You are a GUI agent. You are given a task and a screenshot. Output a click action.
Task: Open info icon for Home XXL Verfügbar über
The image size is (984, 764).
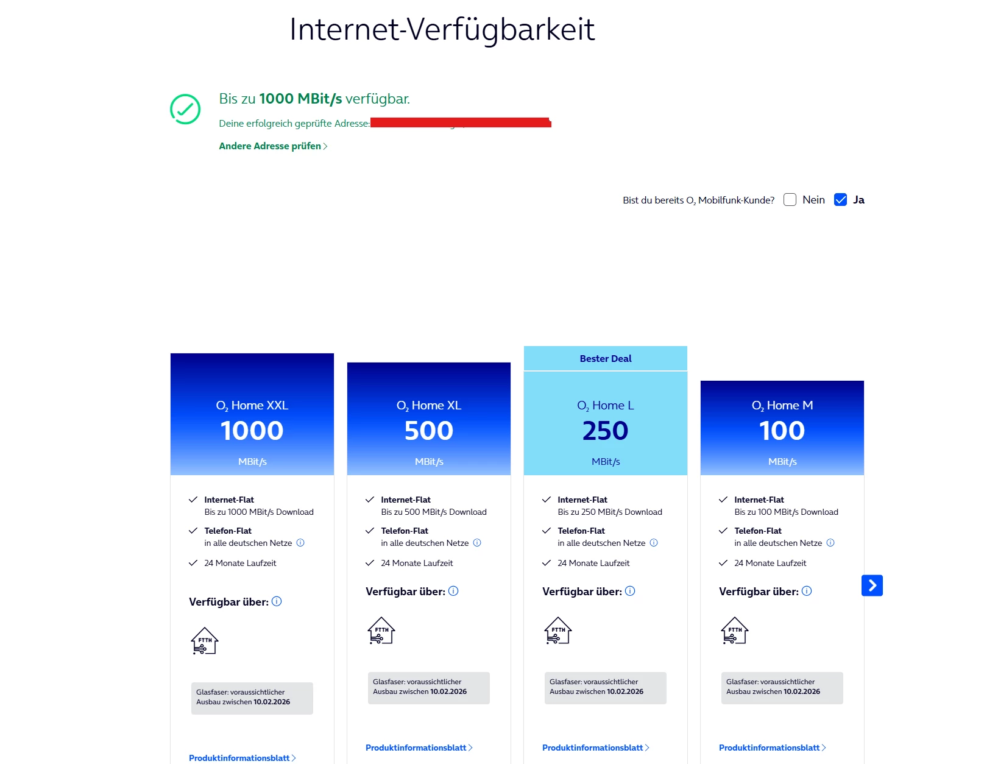[x=277, y=601]
